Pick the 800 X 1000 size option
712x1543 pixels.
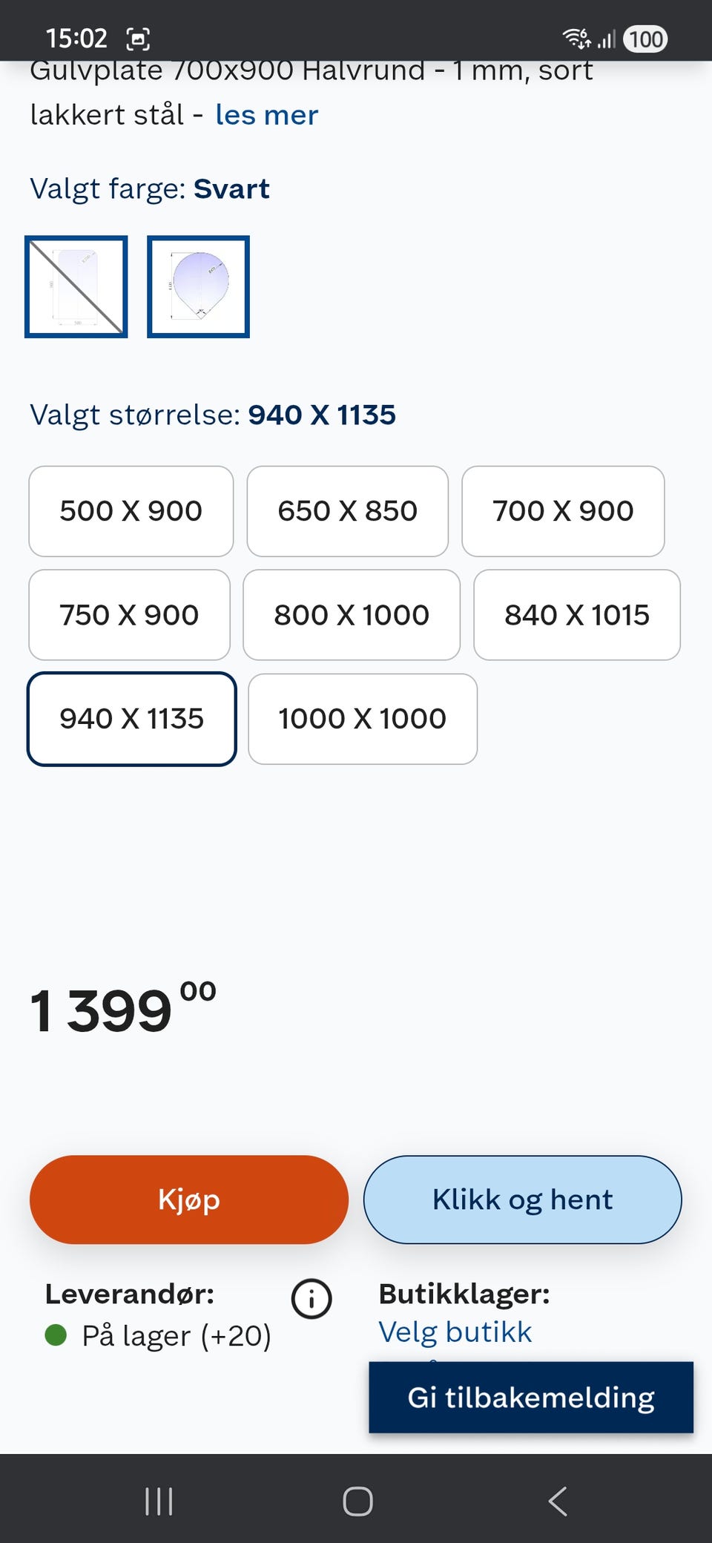(x=352, y=615)
